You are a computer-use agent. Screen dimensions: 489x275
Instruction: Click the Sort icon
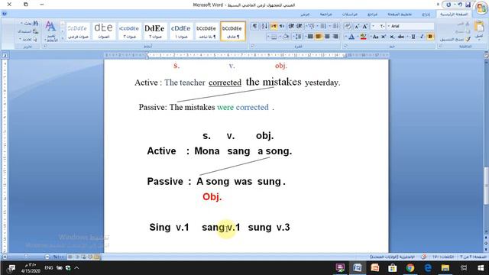[264, 26]
